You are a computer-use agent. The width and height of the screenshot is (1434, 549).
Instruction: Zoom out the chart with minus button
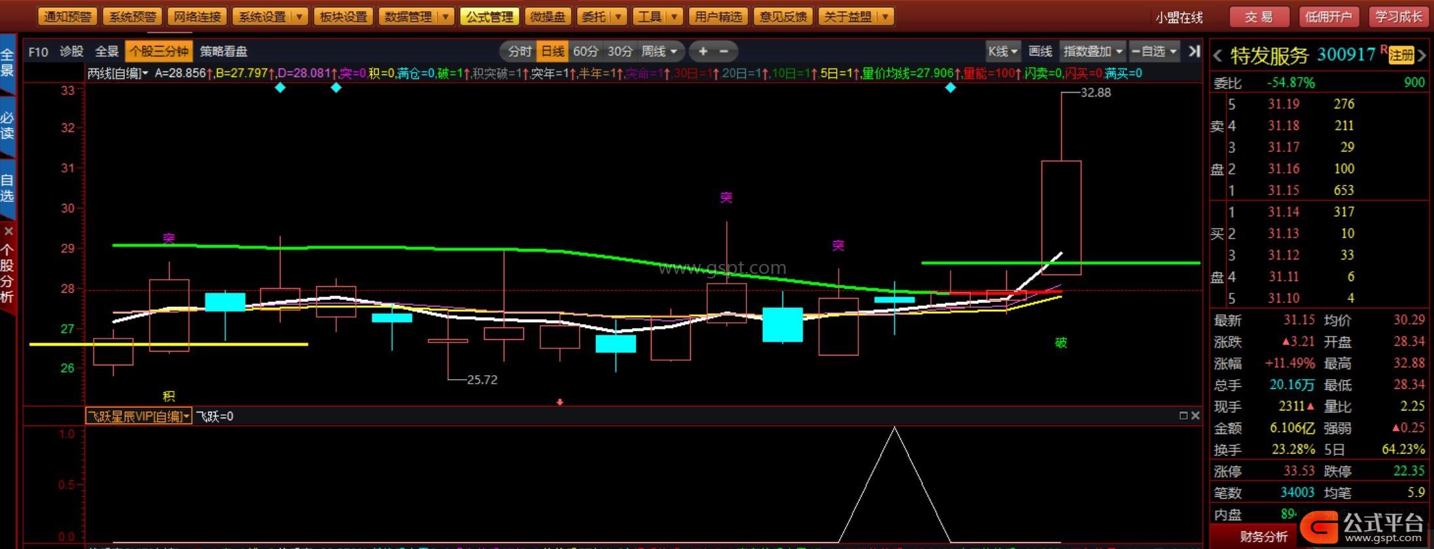[x=724, y=51]
